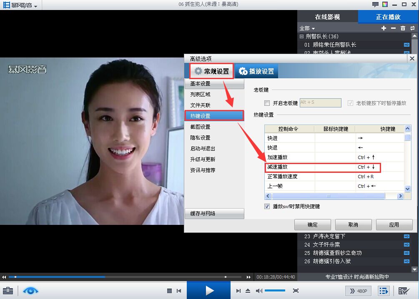Click the eject open-file icon
The width and height of the screenshot is (419, 299).
[x=248, y=291]
